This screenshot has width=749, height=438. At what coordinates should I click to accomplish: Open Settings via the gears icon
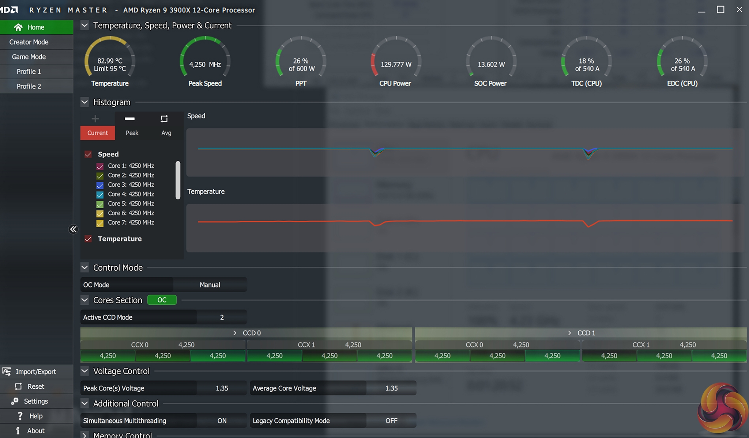pyautogui.click(x=15, y=401)
